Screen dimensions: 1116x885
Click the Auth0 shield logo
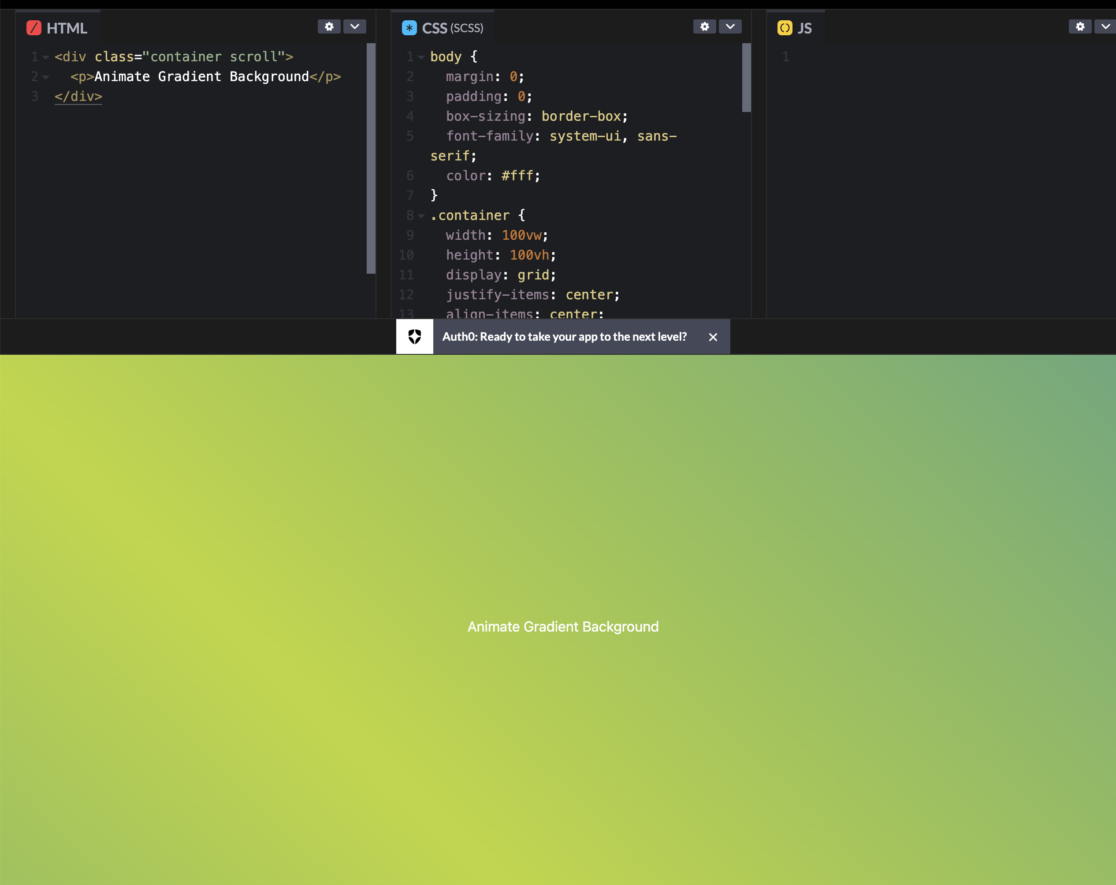tap(415, 337)
